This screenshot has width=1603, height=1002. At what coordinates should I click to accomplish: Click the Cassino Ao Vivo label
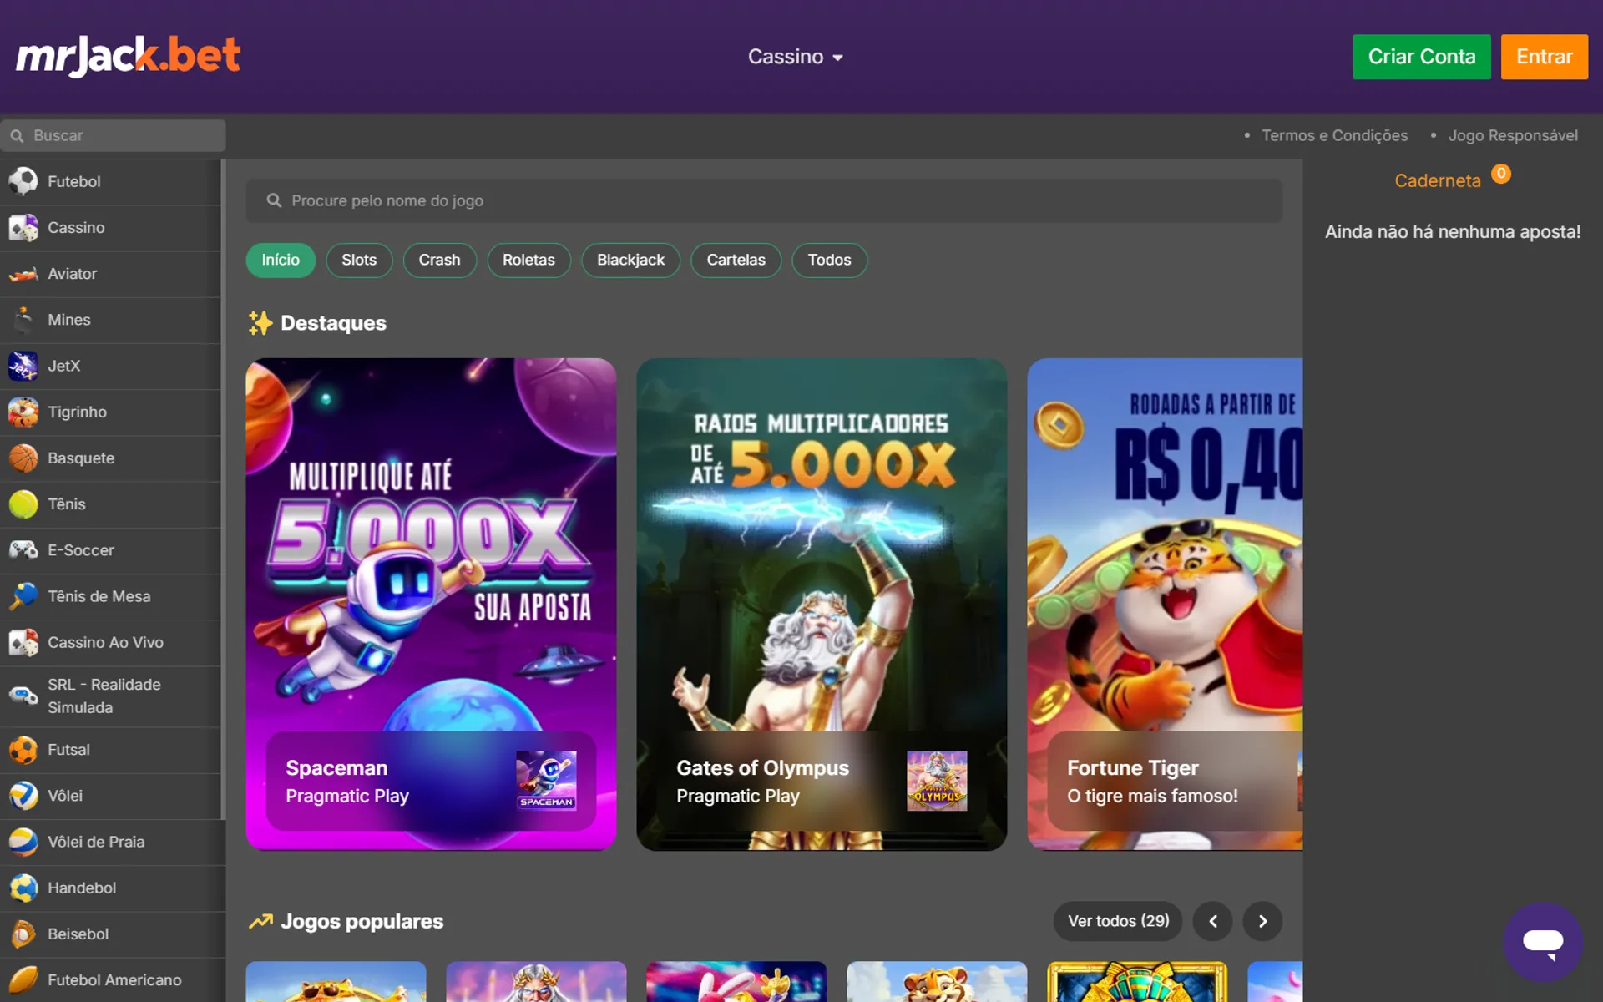pyautogui.click(x=105, y=642)
